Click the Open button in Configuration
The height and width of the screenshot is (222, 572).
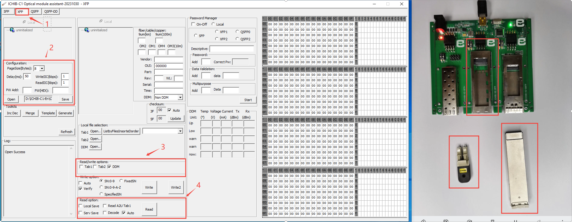coord(11,99)
